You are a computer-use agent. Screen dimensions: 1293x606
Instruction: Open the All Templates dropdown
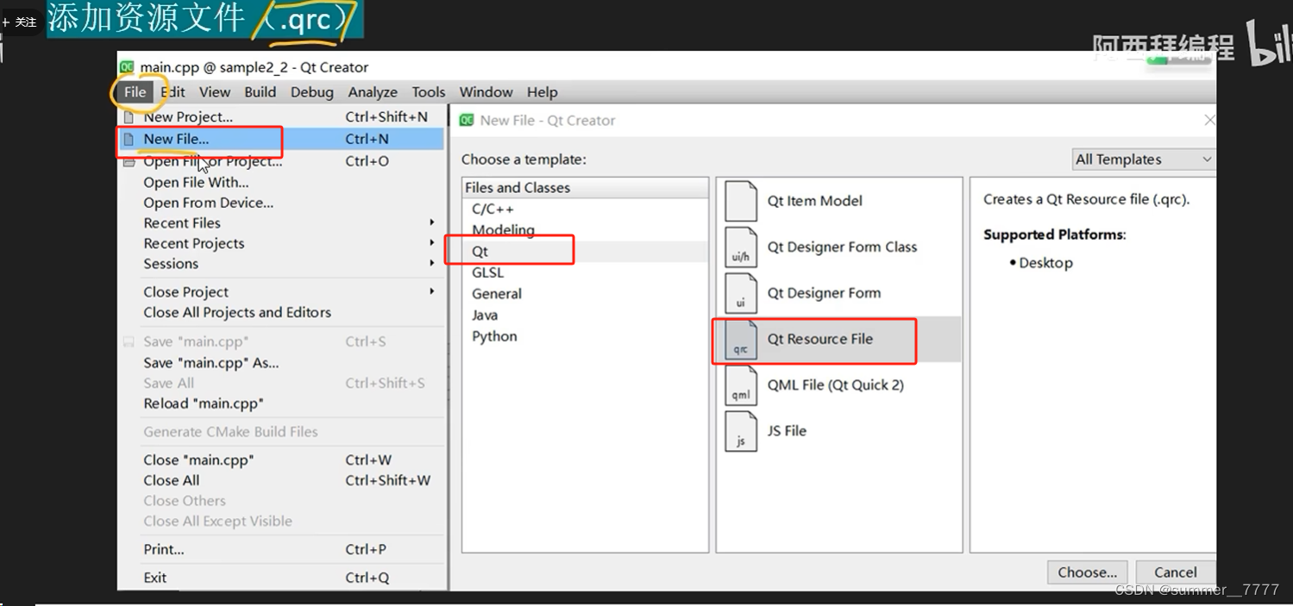pyautogui.click(x=1143, y=159)
